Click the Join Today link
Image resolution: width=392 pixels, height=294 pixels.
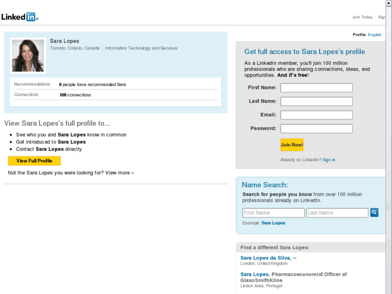pyautogui.click(x=362, y=17)
